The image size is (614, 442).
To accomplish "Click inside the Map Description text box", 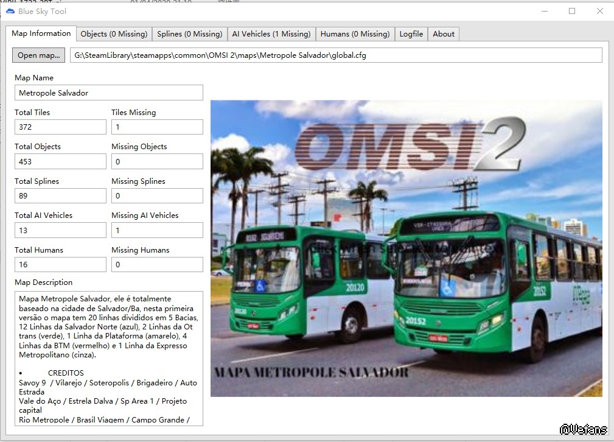I will (109, 359).
